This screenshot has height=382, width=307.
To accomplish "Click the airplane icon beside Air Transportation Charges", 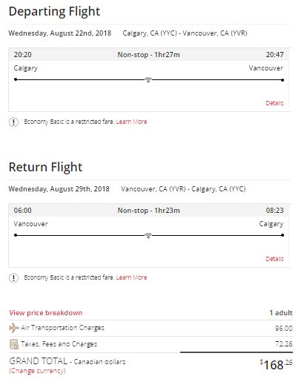I will (x=14, y=328).
